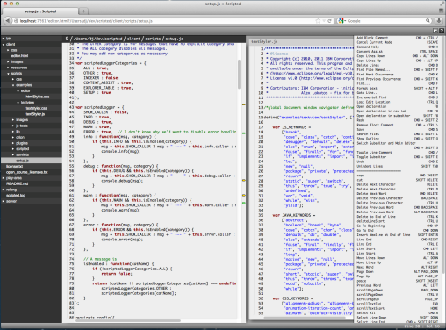Open README.md in the navigator
This screenshot has height=330, width=446.
[17, 183]
